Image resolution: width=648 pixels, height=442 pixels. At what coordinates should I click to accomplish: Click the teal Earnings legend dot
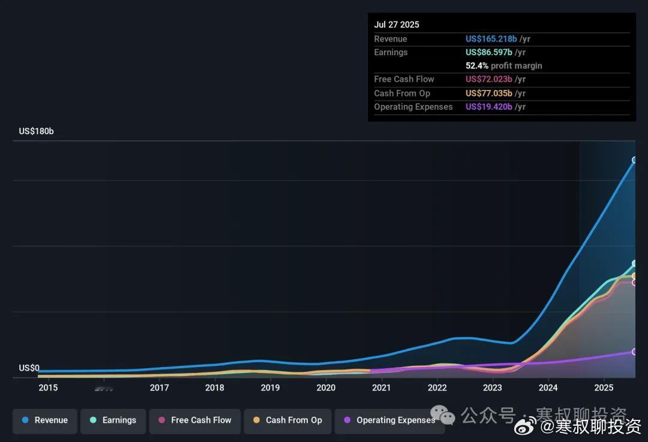[x=93, y=420]
